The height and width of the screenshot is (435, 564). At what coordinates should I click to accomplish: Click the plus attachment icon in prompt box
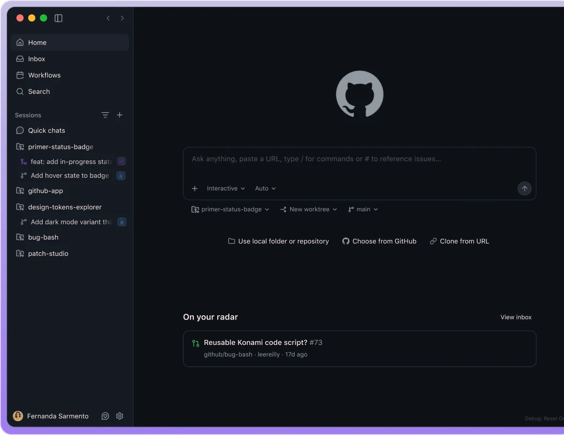point(195,189)
